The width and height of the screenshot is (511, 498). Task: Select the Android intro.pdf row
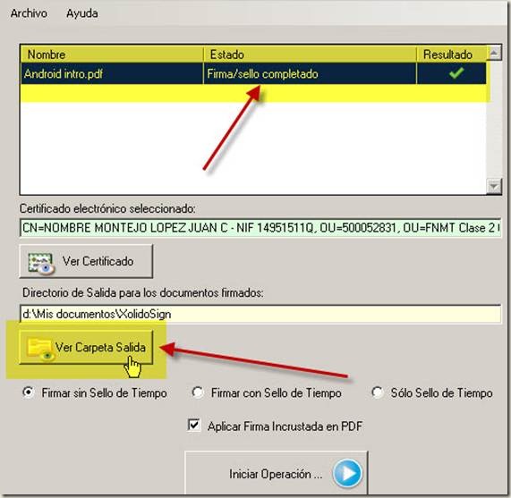point(253,73)
